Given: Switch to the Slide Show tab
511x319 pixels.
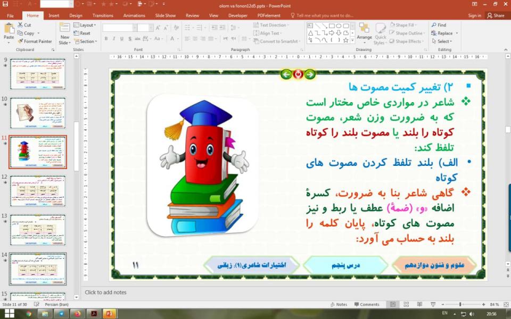Looking at the screenshot, I should (x=165, y=15).
